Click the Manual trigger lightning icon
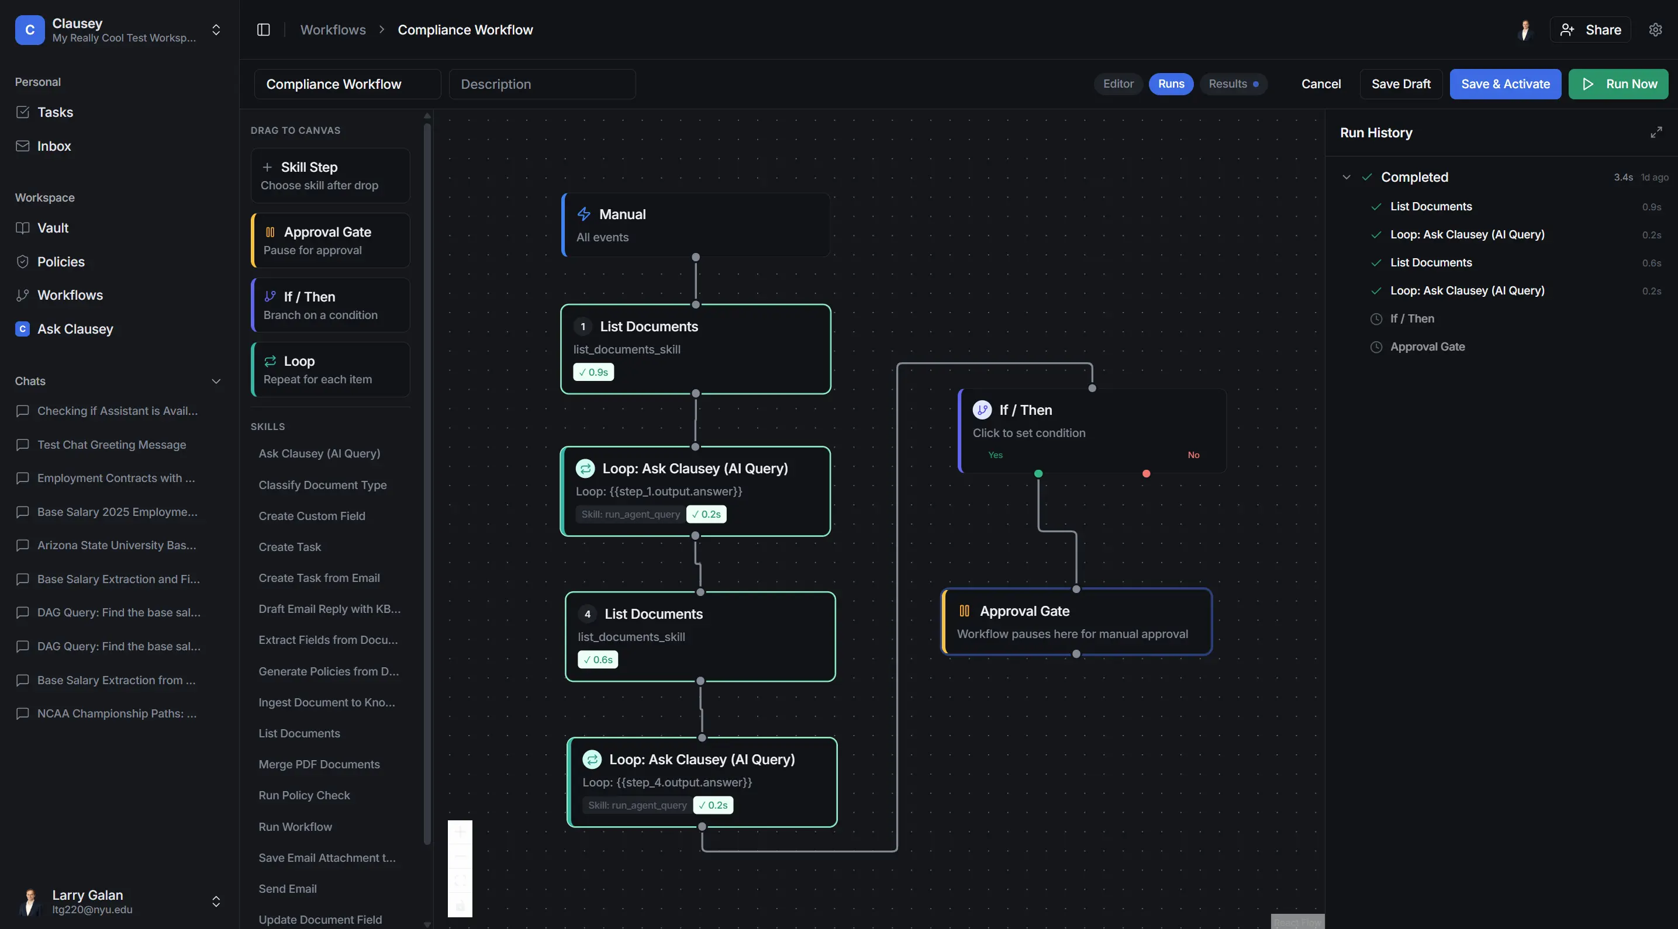Screen dimensions: 1678x929 click(583, 214)
